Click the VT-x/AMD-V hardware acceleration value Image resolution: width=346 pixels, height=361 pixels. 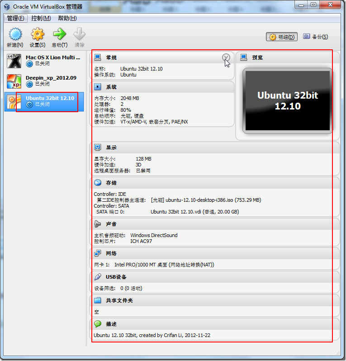point(154,122)
